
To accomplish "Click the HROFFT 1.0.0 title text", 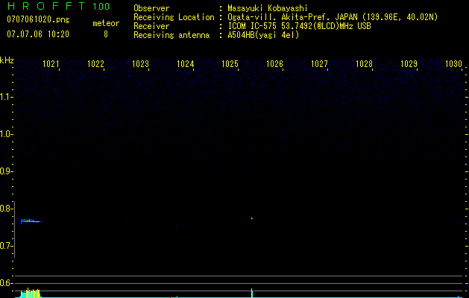I will click(x=59, y=6).
